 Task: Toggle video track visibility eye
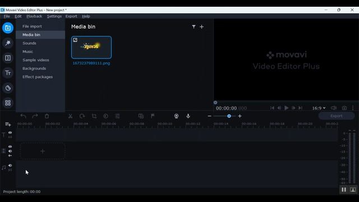click(10, 146)
